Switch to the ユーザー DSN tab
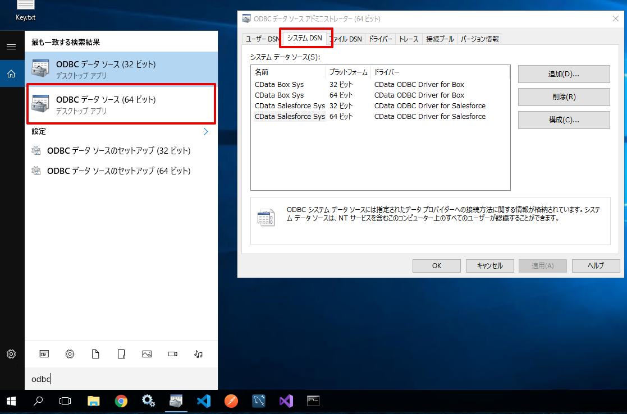 [262, 39]
